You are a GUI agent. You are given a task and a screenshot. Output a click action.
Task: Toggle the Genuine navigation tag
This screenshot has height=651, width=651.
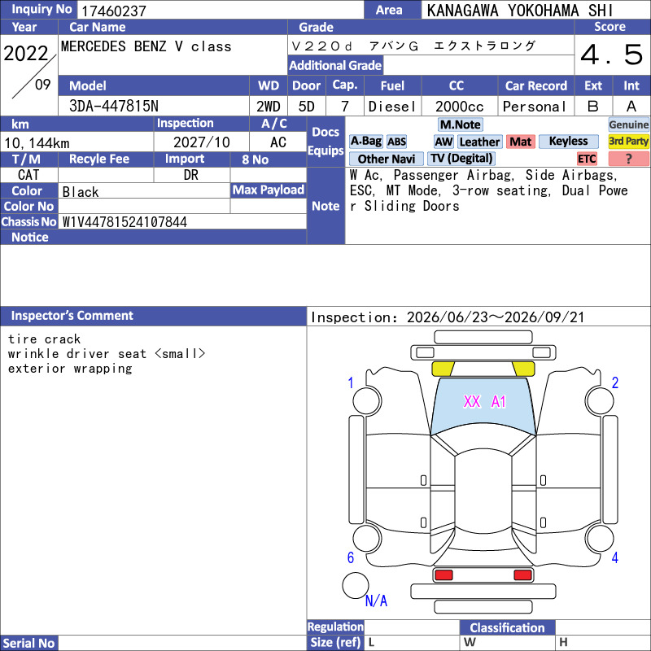tap(628, 125)
